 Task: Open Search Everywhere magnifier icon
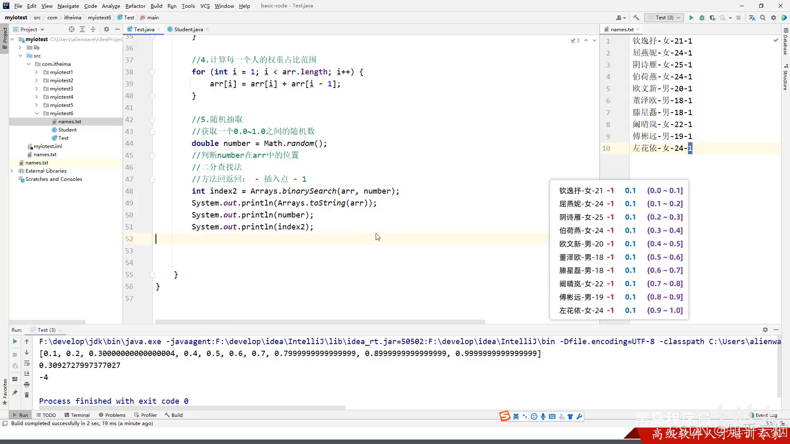(763, 18)
